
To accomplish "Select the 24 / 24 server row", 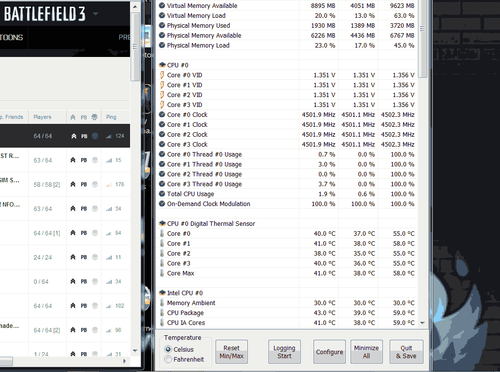I will pos(65,258).
